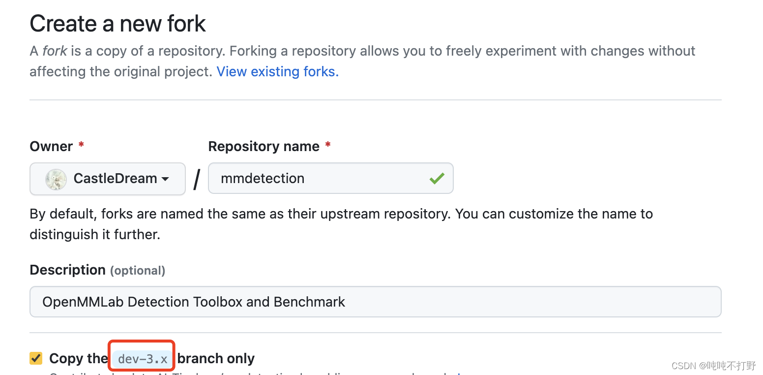Click the '(optional)' text beside Description
Viewport: 763px width, 375px height.
138,271
